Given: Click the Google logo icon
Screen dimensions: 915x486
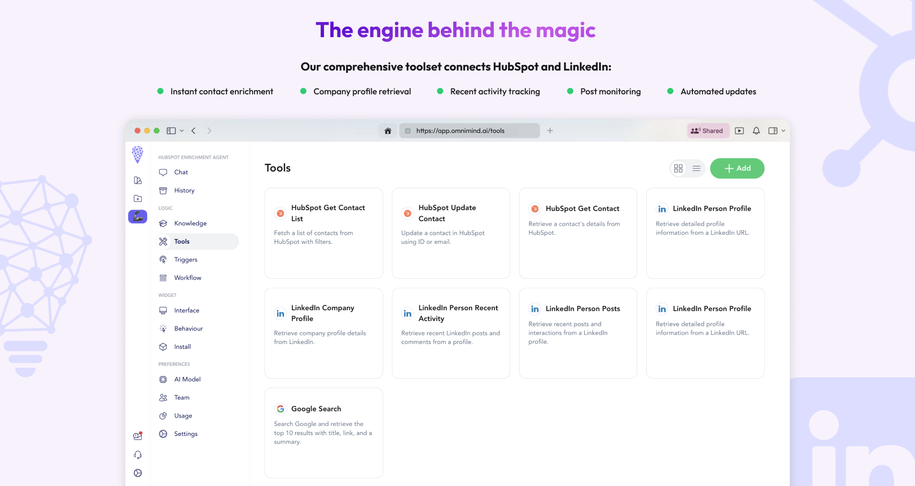Looking at the screenshot, I should (x=280, y=409).
